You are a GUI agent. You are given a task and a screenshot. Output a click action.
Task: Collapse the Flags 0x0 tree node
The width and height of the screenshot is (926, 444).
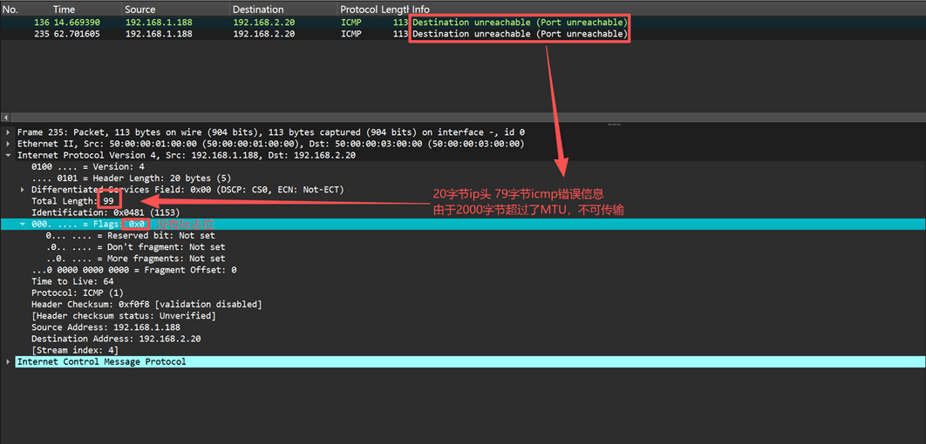(24, 224)
